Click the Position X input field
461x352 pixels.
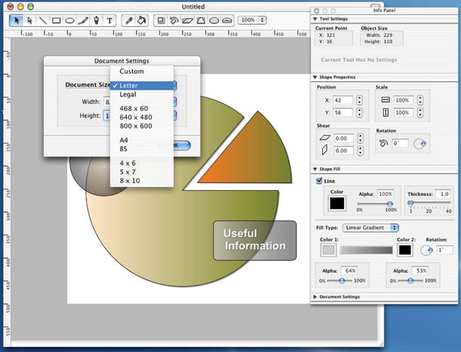[343, 100]
